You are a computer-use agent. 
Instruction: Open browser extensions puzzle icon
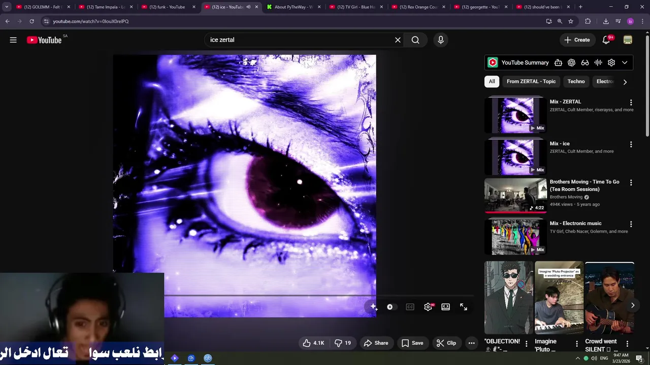[x=588, y=21]
